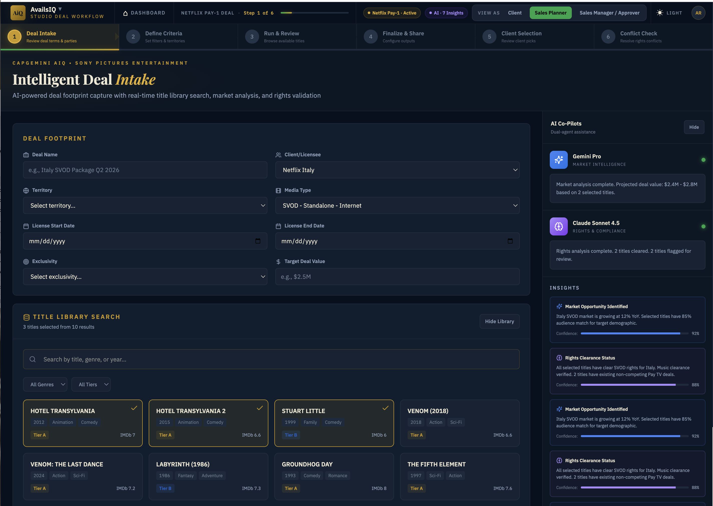The height and width of the screenshot is (506, 713).
Task: Expand the AvailsIQ app switcher arrow
Action: (60, 9)
